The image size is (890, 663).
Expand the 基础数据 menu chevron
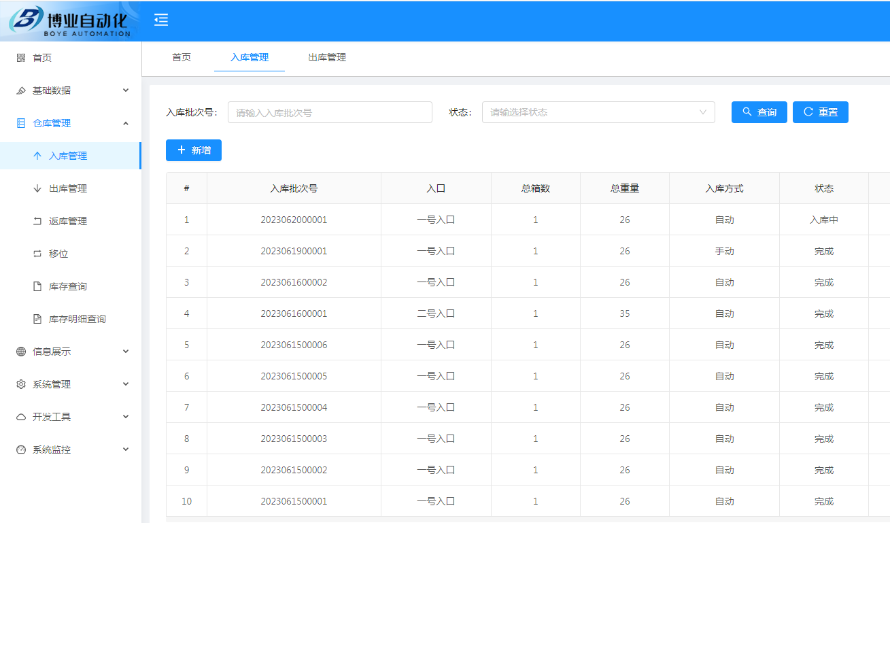(126, 90)
